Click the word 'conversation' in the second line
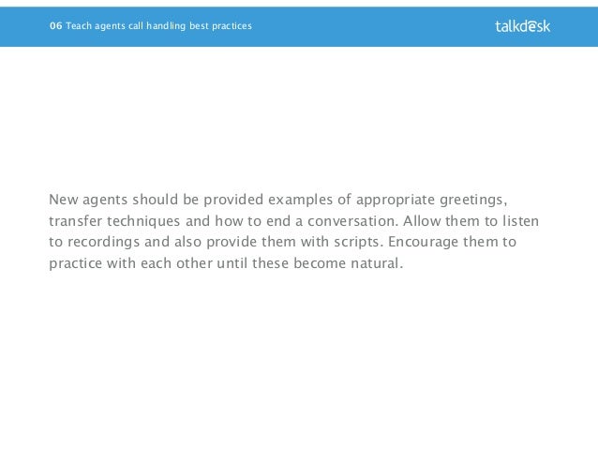The width and height of the screenshot is (598, 462). (x=352, y=221)
